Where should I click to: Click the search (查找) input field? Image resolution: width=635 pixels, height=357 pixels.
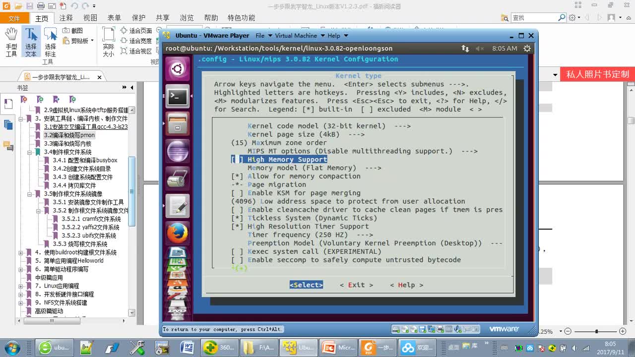(535, 17)
